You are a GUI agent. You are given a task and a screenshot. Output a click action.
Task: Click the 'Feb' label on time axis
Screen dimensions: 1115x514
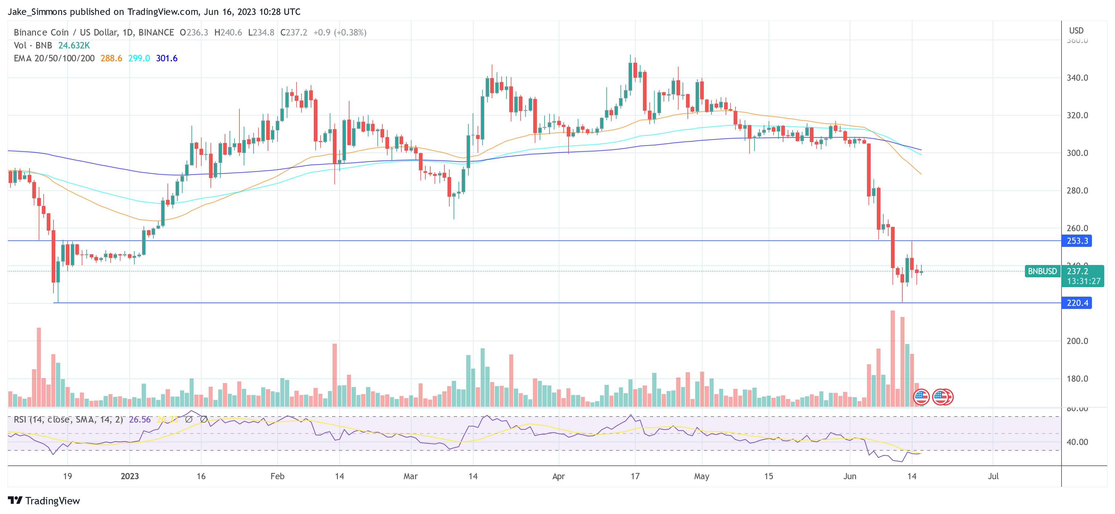click(278, 476)
